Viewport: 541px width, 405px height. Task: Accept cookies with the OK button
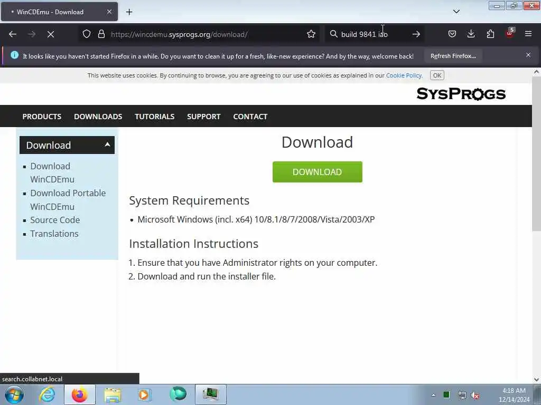pos(437,75)
